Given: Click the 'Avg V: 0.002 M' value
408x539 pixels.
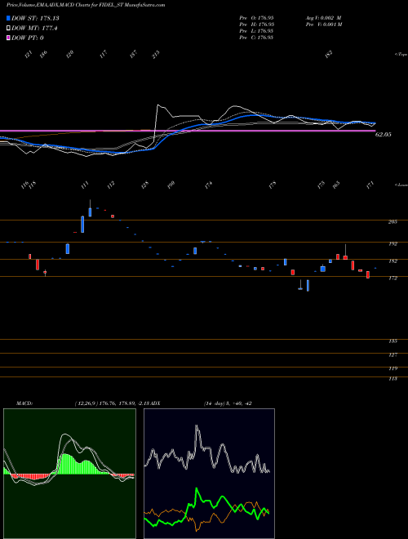Looking at the screenshot, I should click(x=323, y=18).
